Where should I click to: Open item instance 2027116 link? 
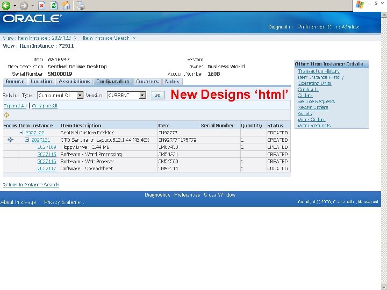[47, 161]
